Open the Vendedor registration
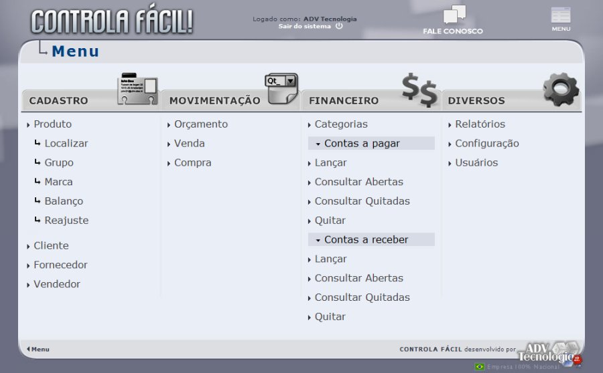The image size is (603, 373). 57,284
